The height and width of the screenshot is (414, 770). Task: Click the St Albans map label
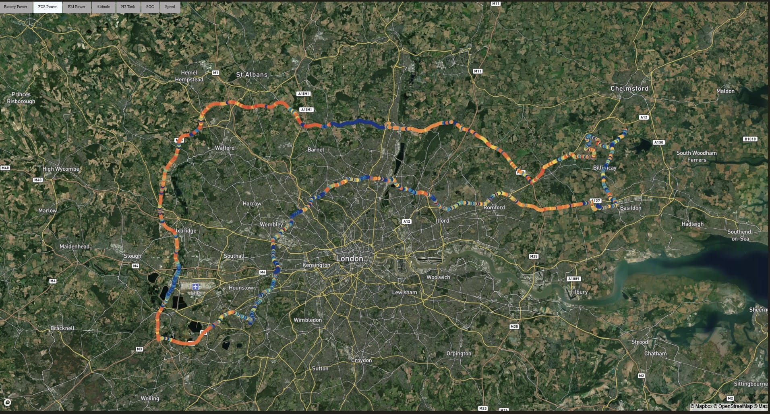(252, 75)
